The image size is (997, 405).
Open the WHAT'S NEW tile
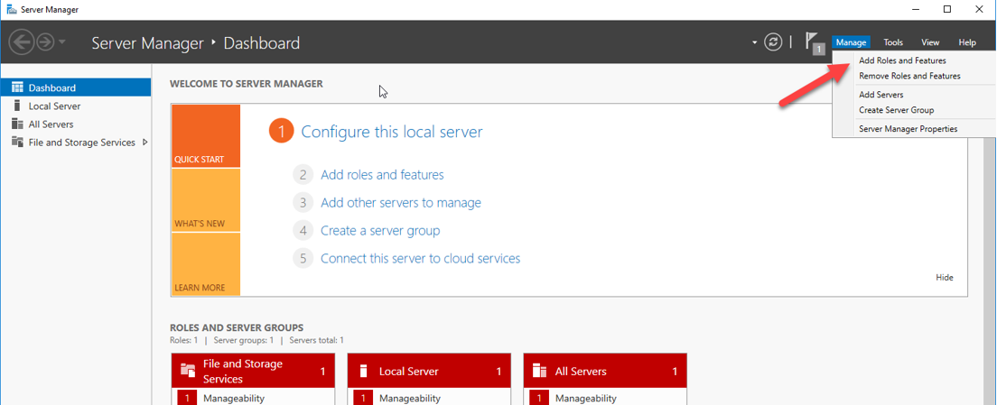(x=205, y=200)
